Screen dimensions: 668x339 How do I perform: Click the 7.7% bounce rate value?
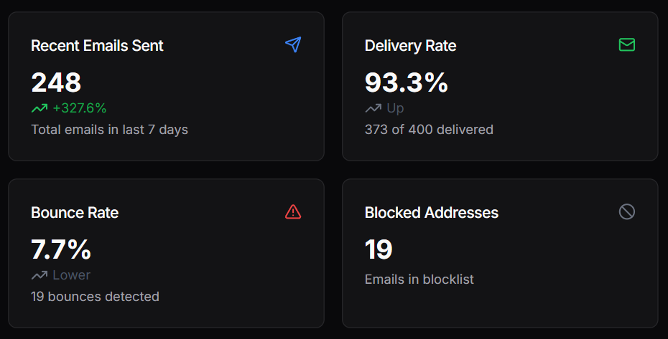pyautogui.click(x=61, y=249)
